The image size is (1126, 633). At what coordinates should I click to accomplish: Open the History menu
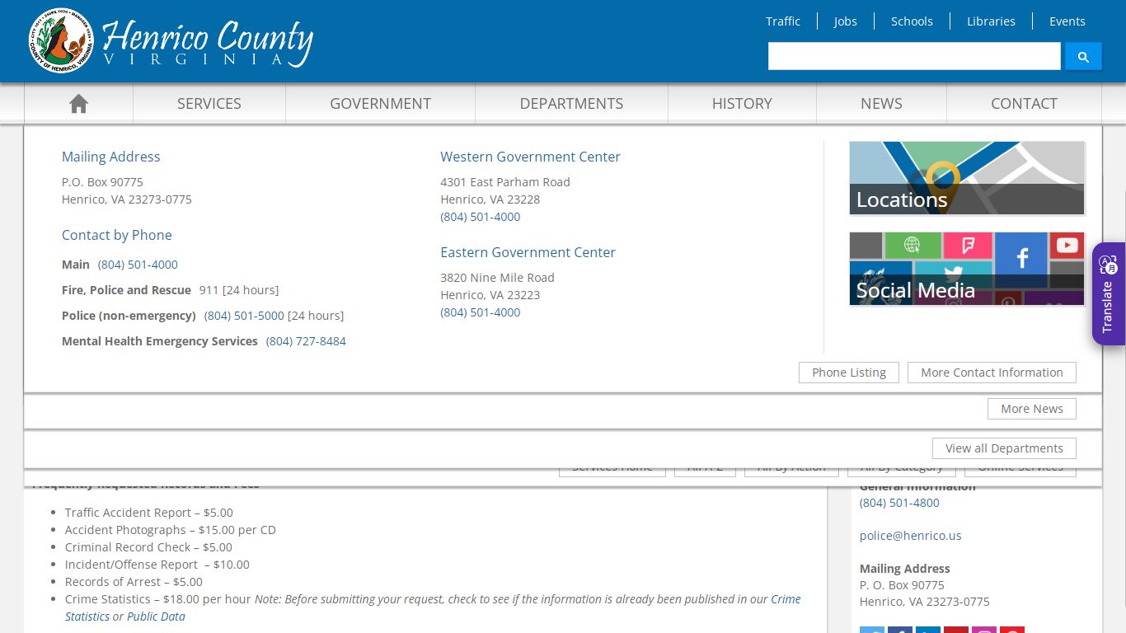[742, 103]
